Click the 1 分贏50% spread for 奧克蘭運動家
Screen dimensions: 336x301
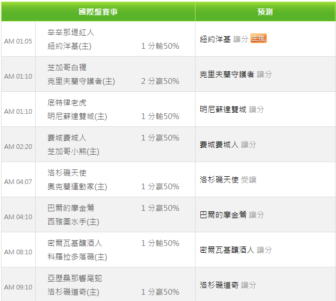pyautogui.click(x=160, y=187)
